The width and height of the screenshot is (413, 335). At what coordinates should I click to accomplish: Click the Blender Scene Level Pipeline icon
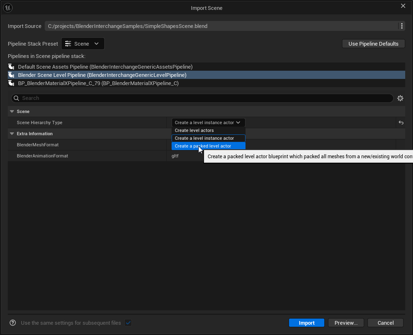point(11,75)
